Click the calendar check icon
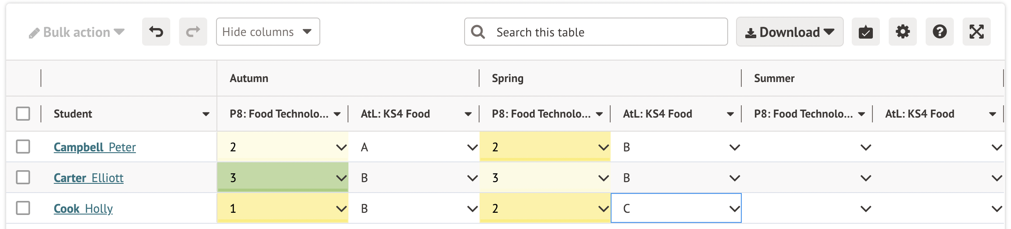 865,32
